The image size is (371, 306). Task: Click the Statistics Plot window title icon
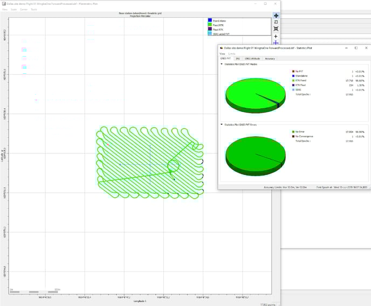[221, 48]
